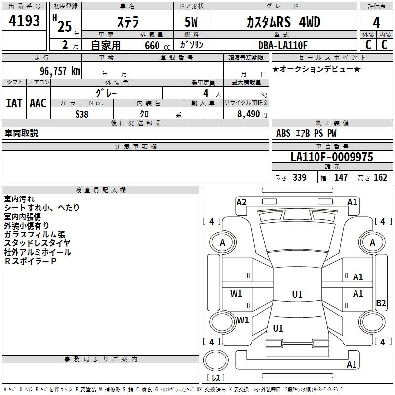Select the interior color クロ
Image resolution: width=395 pixels, height=395 pixels.
[144, 114]
